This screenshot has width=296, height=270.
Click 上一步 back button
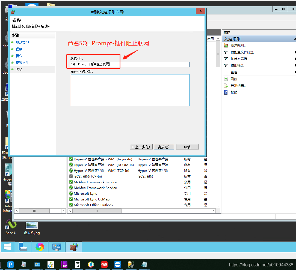tap(141, 147)
